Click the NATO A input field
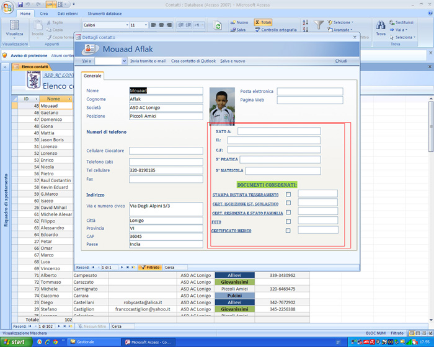Screen dimensions: 434x347 279,131
